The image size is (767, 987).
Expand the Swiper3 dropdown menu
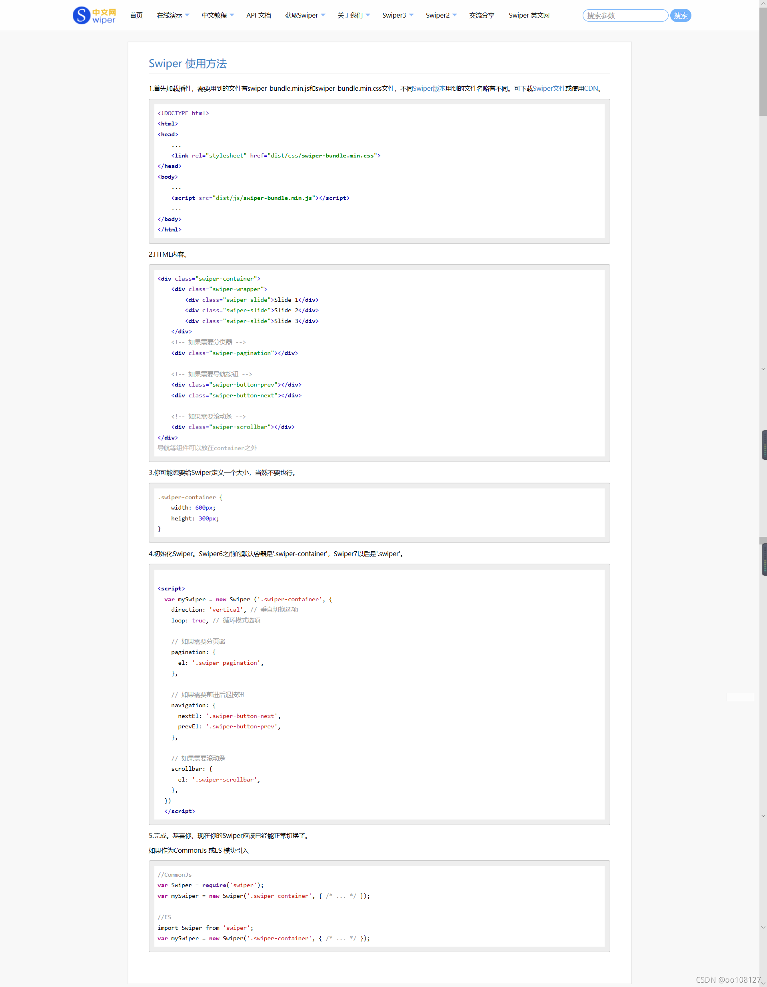(x=398, y=15)
